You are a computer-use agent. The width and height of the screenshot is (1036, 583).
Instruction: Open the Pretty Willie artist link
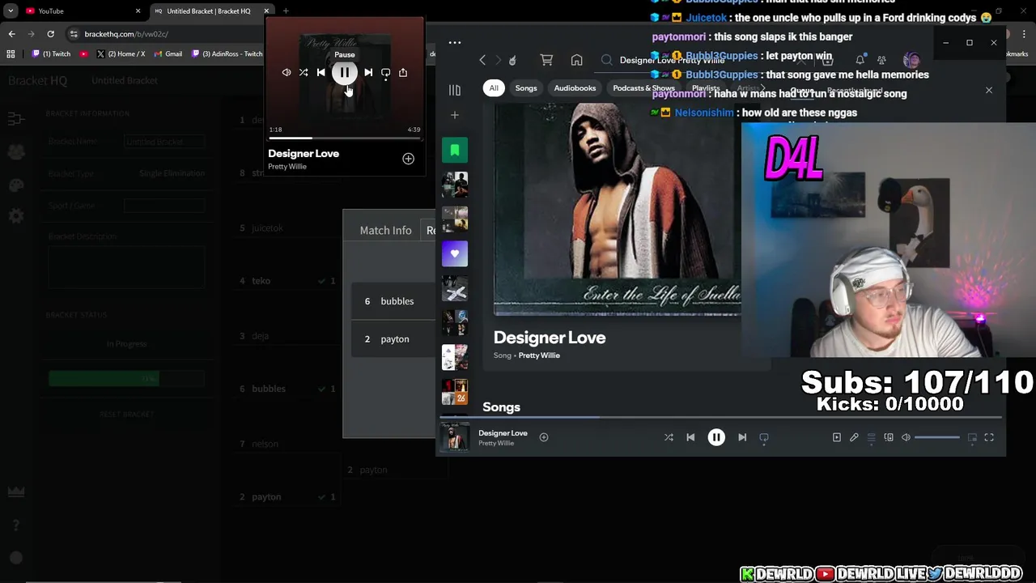539,355
